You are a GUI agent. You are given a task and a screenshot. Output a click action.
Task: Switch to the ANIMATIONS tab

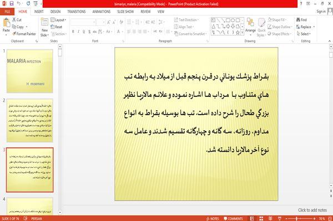[x=102, y=12]
